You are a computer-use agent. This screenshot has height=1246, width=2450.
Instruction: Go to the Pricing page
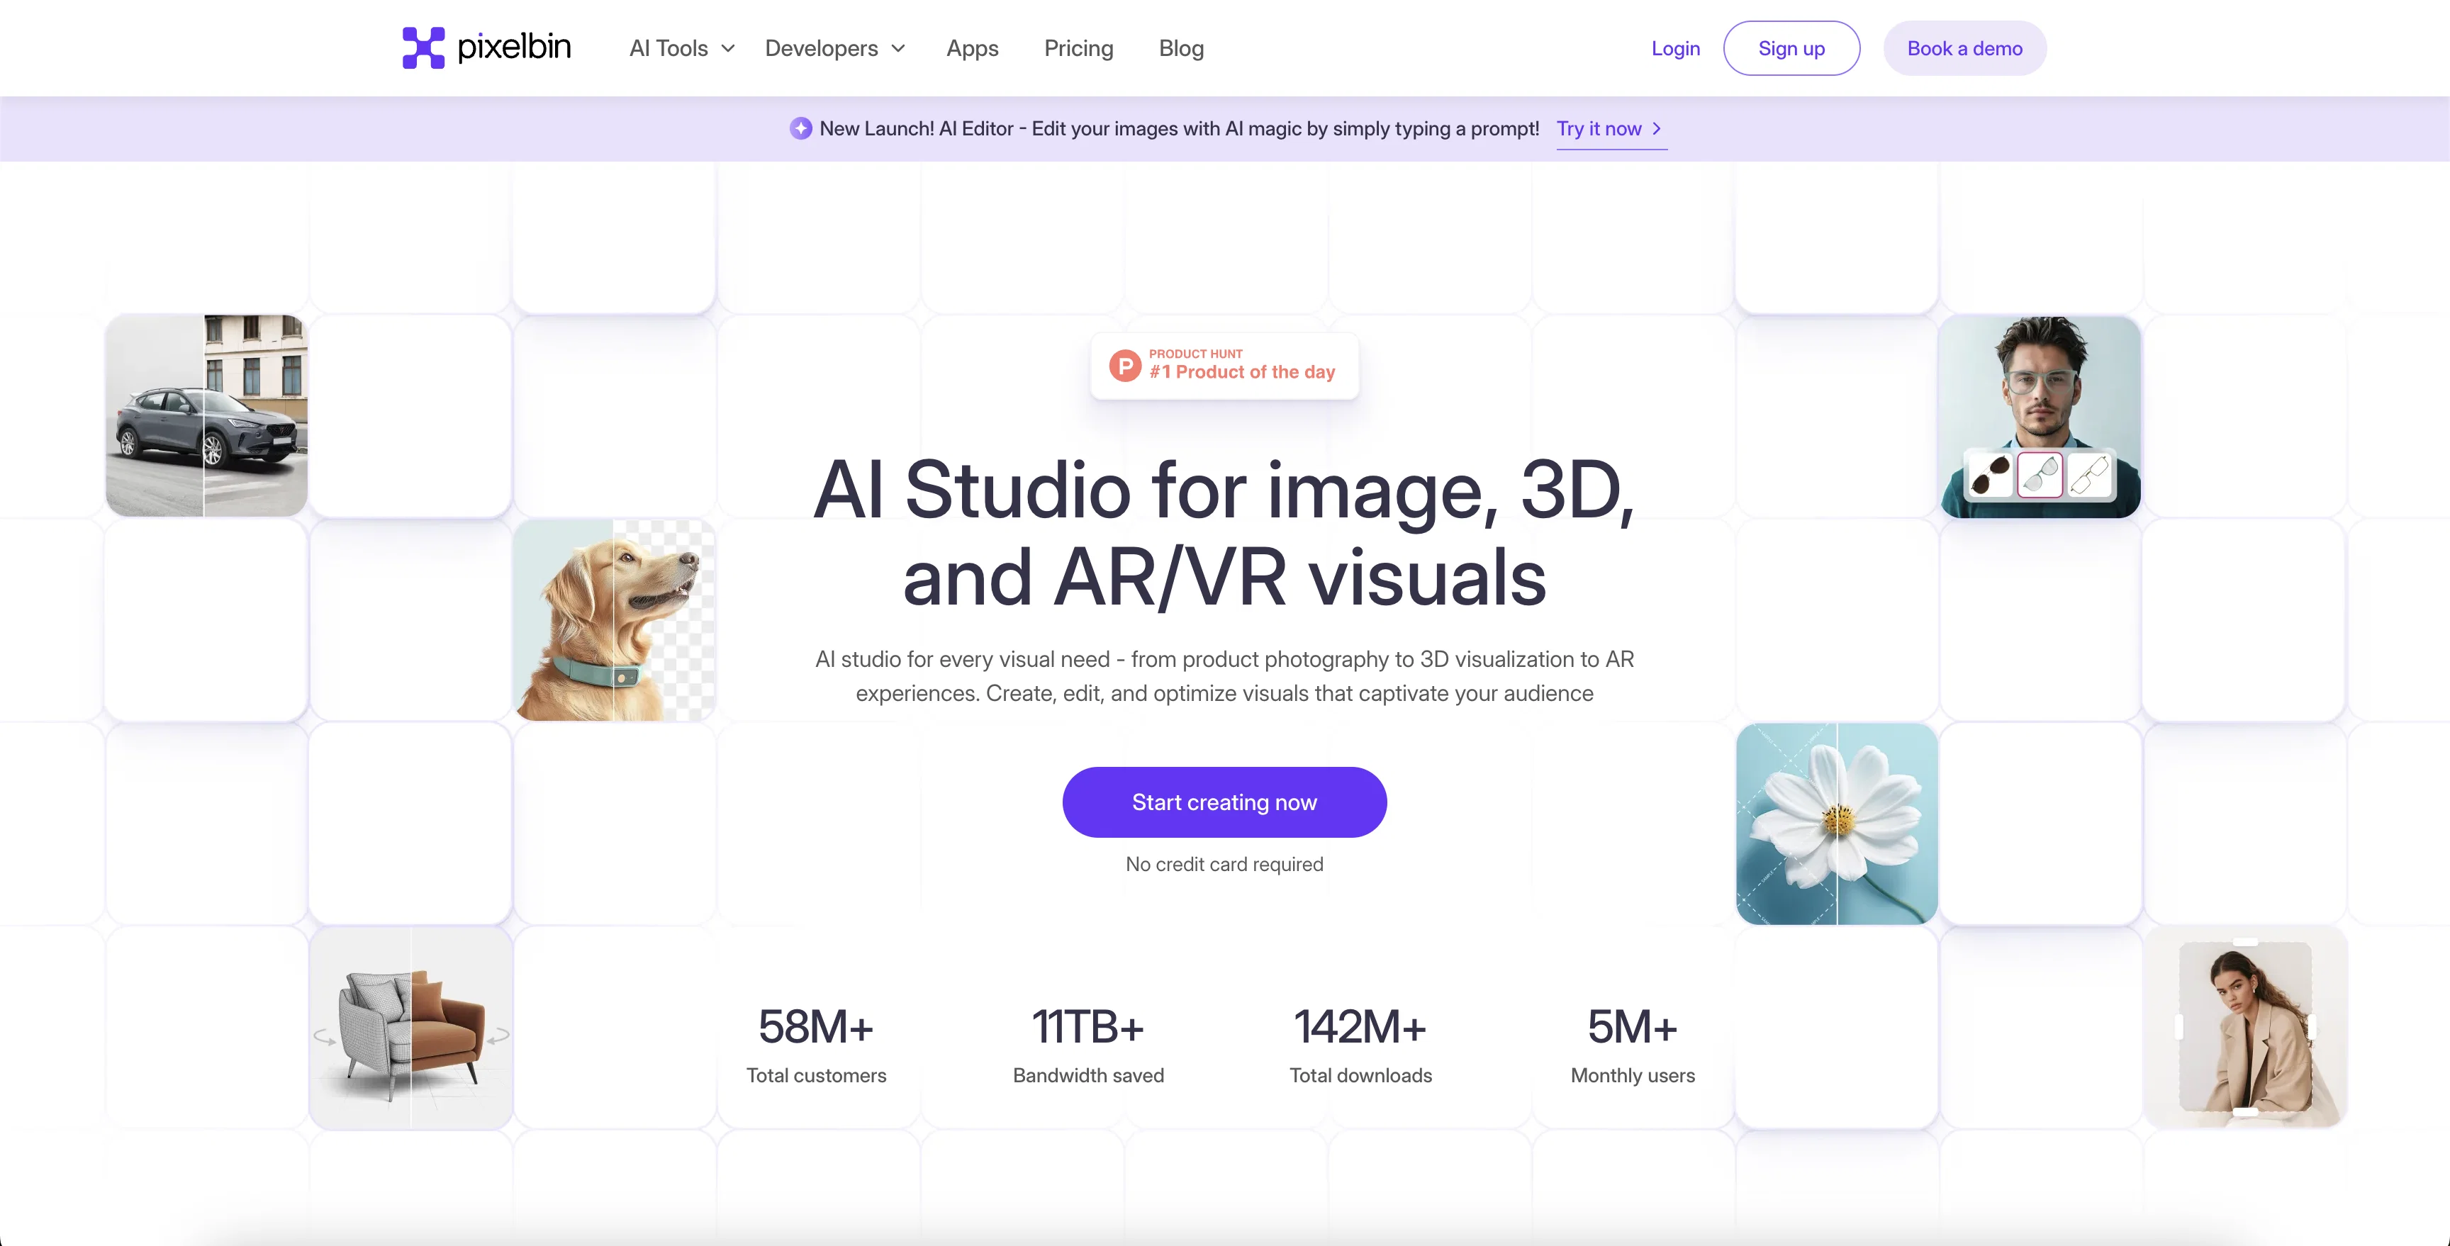1078,48
